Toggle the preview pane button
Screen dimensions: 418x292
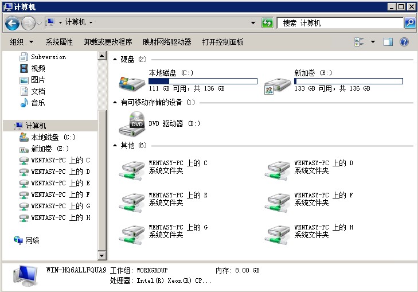click(388, 42)
